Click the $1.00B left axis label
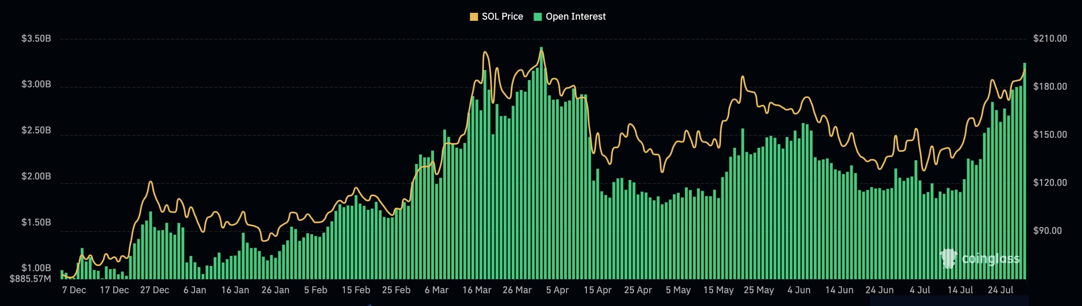Viewport: 1082px width, 306px height. (36, 268)
